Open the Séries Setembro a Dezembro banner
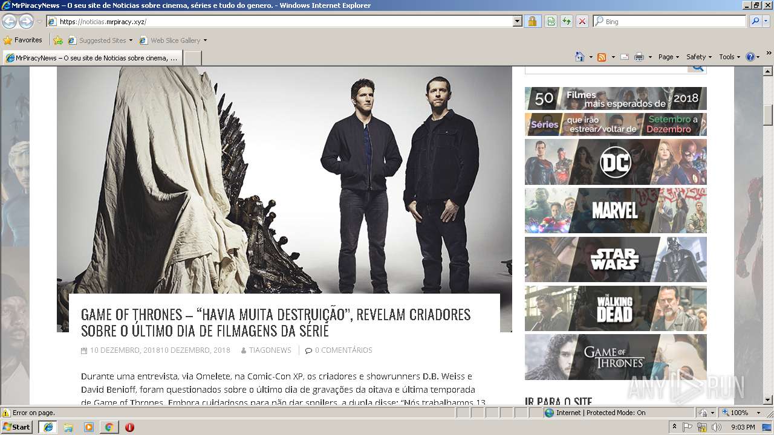 tap(616, 124)
